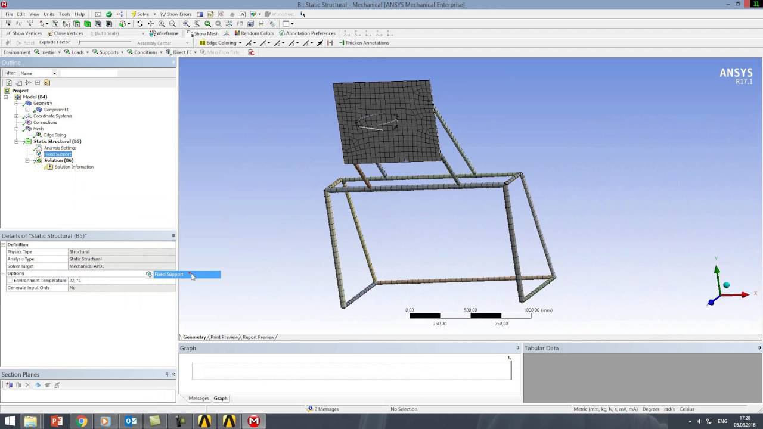The image size is (763, 429).
Task: Collapse the Static Structural (B5) node
Action: 17,141
